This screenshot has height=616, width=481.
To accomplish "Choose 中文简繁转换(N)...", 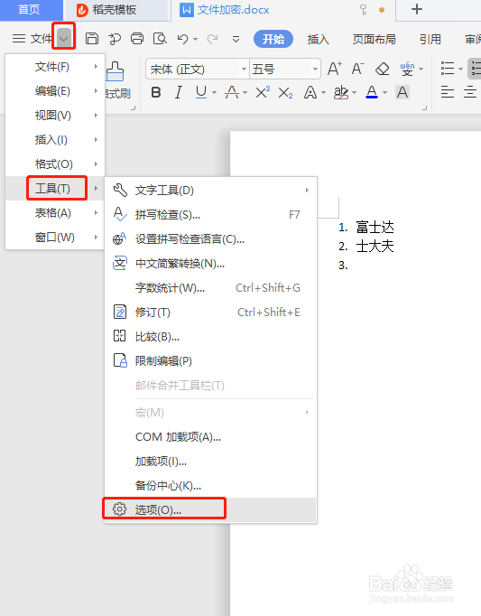I will (211, 264).
